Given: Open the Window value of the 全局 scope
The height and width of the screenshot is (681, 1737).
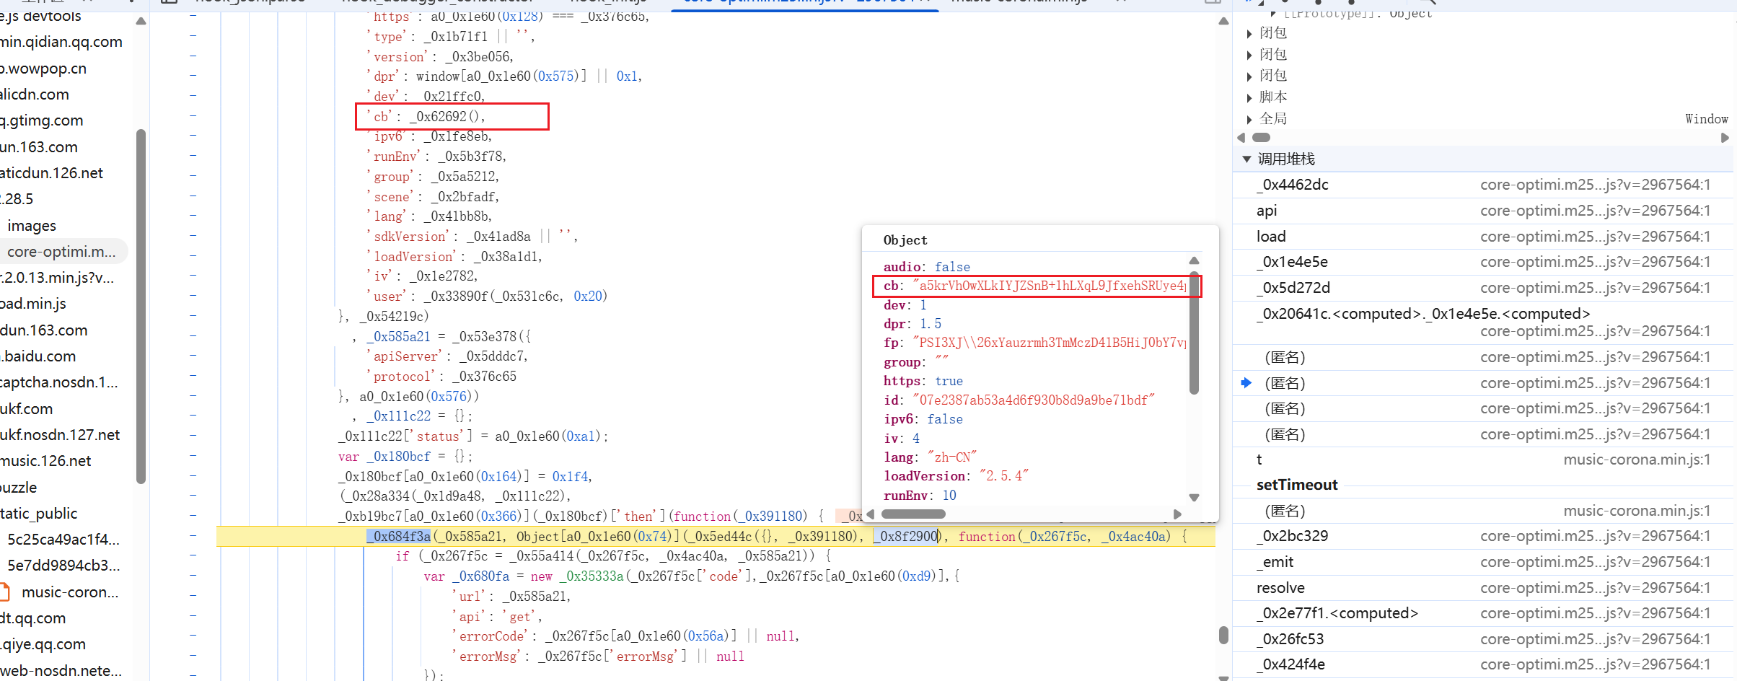Looking at the screenshot, I should (1706, 119).
